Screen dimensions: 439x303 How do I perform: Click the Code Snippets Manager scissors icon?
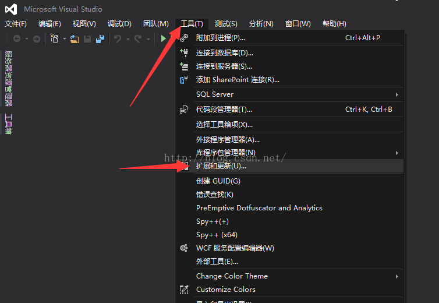tap(184, 110)
